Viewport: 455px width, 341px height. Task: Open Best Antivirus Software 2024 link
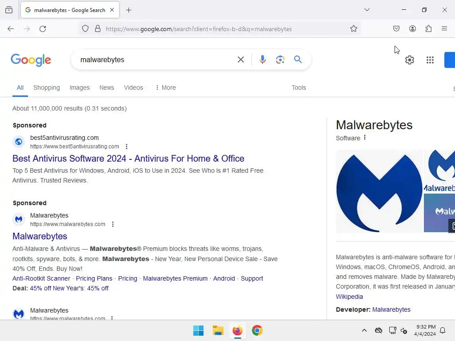click(128, 159)
